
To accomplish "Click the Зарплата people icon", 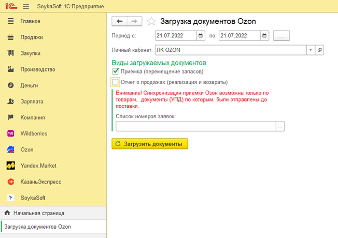I will pyautogui.click(x=10, y=101).
